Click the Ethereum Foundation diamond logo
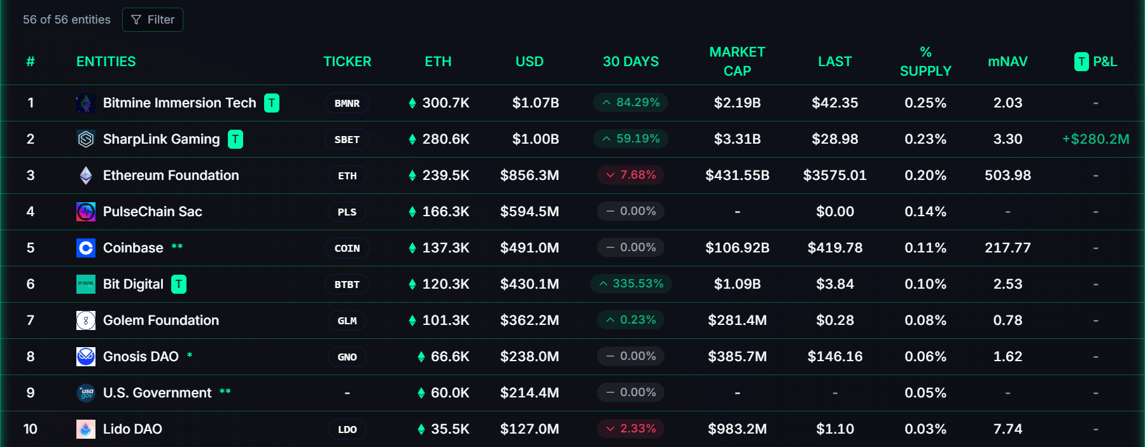 pyautogui.click(x=85, y=175)
